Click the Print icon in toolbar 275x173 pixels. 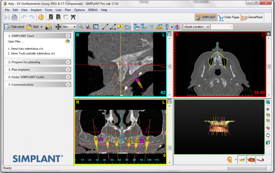click(x=14, y=17)
